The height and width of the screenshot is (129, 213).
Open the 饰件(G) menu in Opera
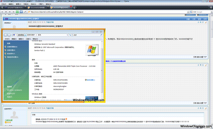pyautogui.click(x=33, y=4)
